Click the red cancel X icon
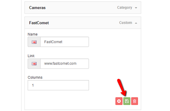Viewport: 170px width, 111px height. tap(119, 101)
